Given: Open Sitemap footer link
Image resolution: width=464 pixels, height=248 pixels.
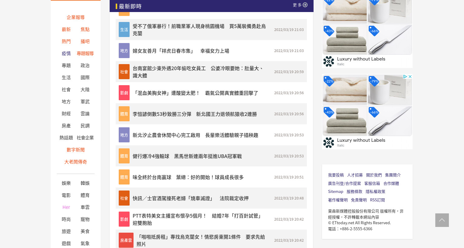Looking at the screenshot, I should (x=336, y=192).
